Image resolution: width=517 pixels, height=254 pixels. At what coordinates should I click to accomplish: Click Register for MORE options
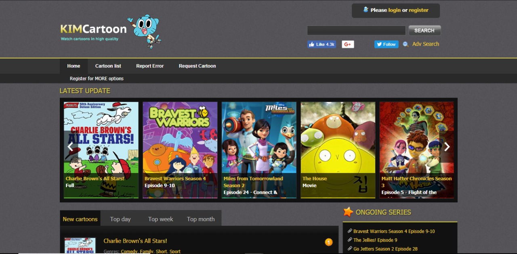[x=97, y=79]
